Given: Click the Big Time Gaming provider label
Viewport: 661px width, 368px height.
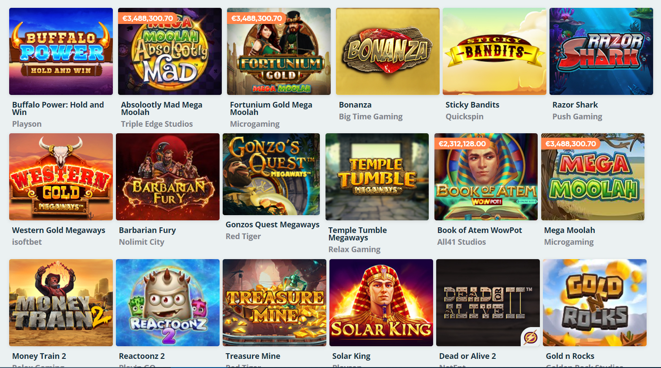Looking at the screenshot, I should [x=371, y=116].
